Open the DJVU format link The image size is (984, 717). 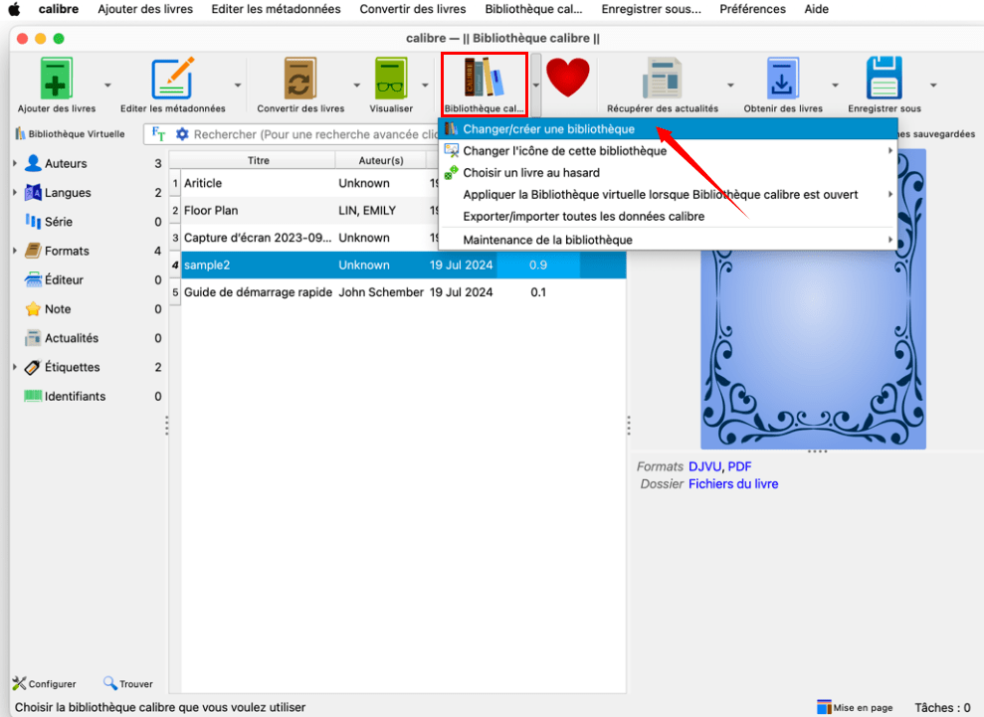pos(704,466)
